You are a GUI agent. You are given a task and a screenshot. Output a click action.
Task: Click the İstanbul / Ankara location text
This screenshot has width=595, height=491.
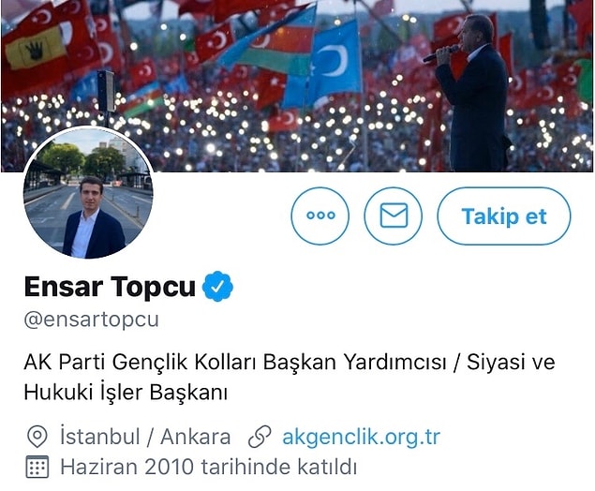pyautogui.click(x=145, y=437)
